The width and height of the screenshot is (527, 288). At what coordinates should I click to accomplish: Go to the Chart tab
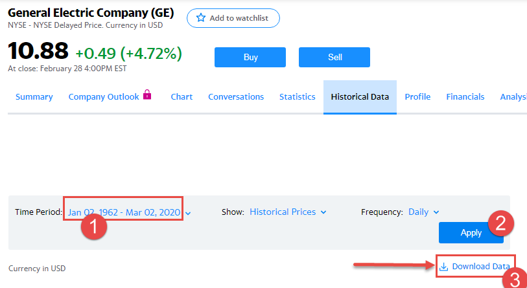pyautogui.click(x=182, y=97)
